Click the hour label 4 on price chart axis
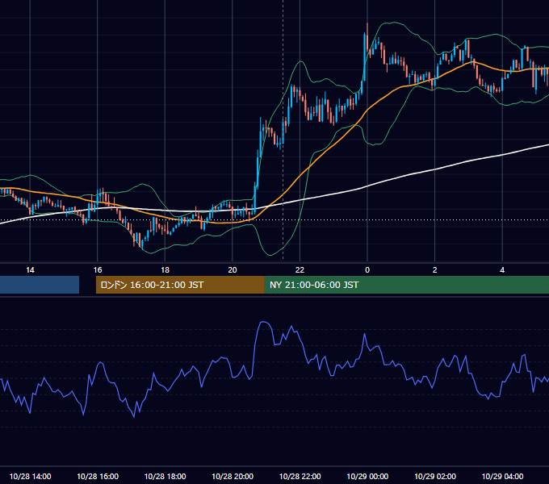This screenshot has height=484, width=549. click(502, 270)
